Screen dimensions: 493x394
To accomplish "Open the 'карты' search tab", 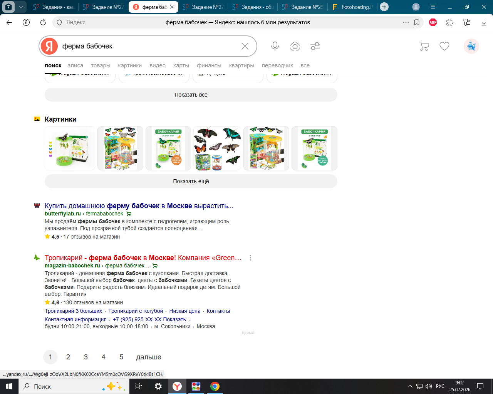I will pos(181,65).
